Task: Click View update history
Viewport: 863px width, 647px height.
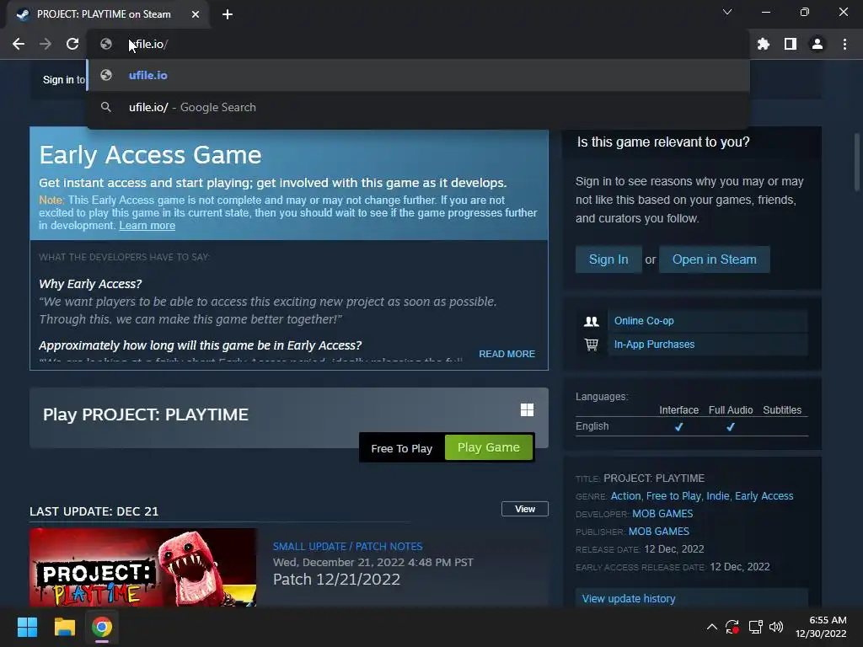Action: 629,599
